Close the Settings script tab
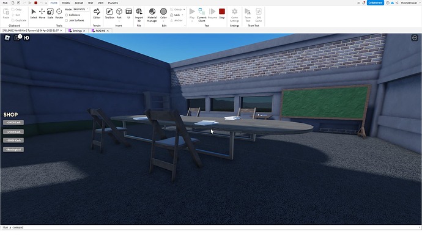Image resolution: width=422 pixels, height=237 pixels. (84, 31)
